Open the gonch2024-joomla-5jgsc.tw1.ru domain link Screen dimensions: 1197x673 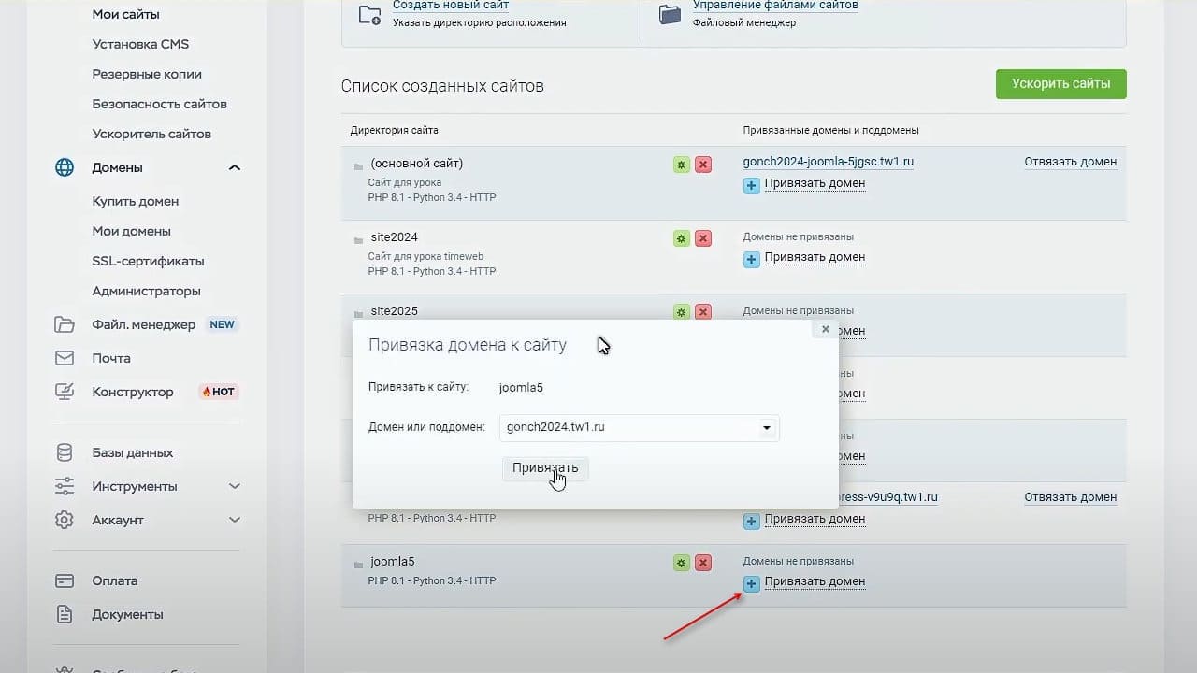829,162
